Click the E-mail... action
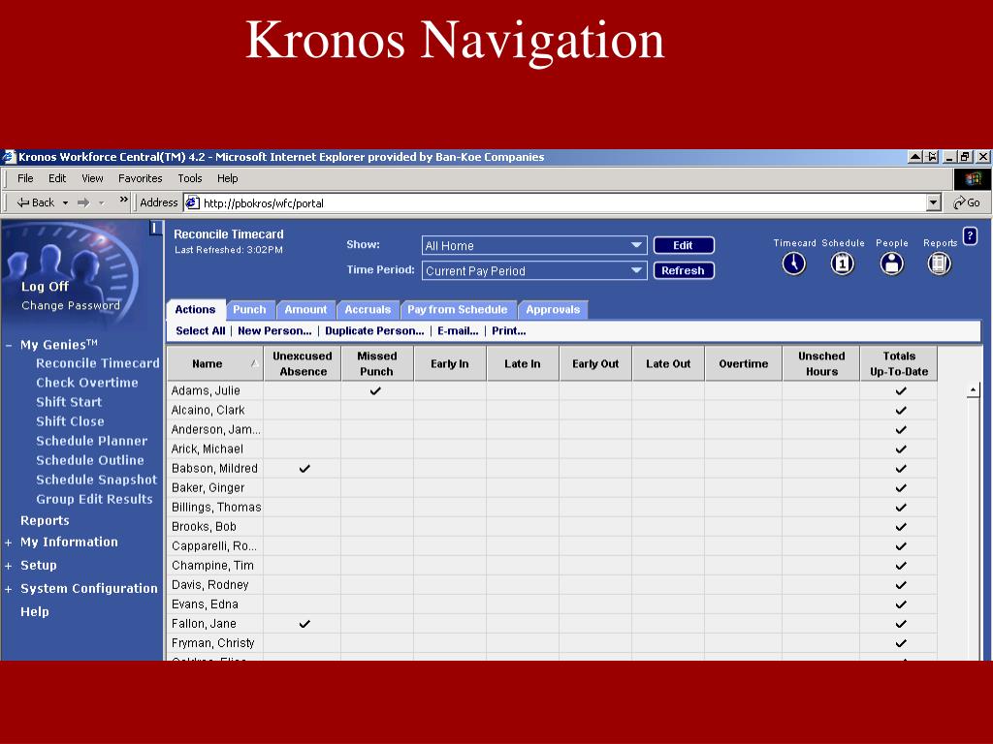Image resolution: width=993 pixels, height=744 pixels. point(458,331)
